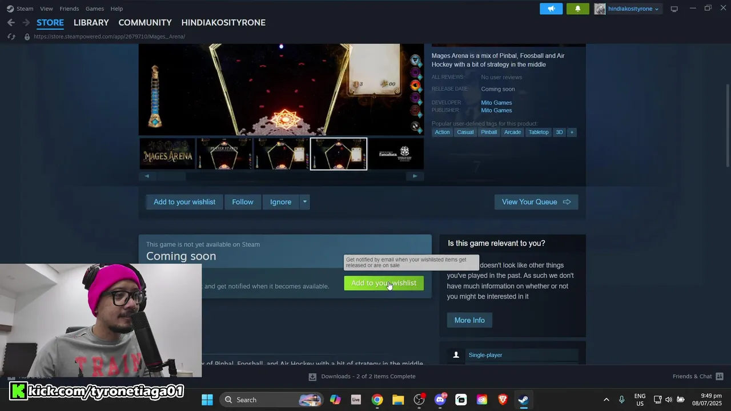The height and width of the screenshot is (411, 731).
Task: Open Mito Games developer link
Action: [496, 103]
